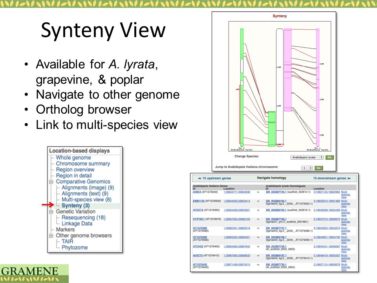Click Go next to Change Species
This screenshot has width=377, height=283.
(329, 157)
